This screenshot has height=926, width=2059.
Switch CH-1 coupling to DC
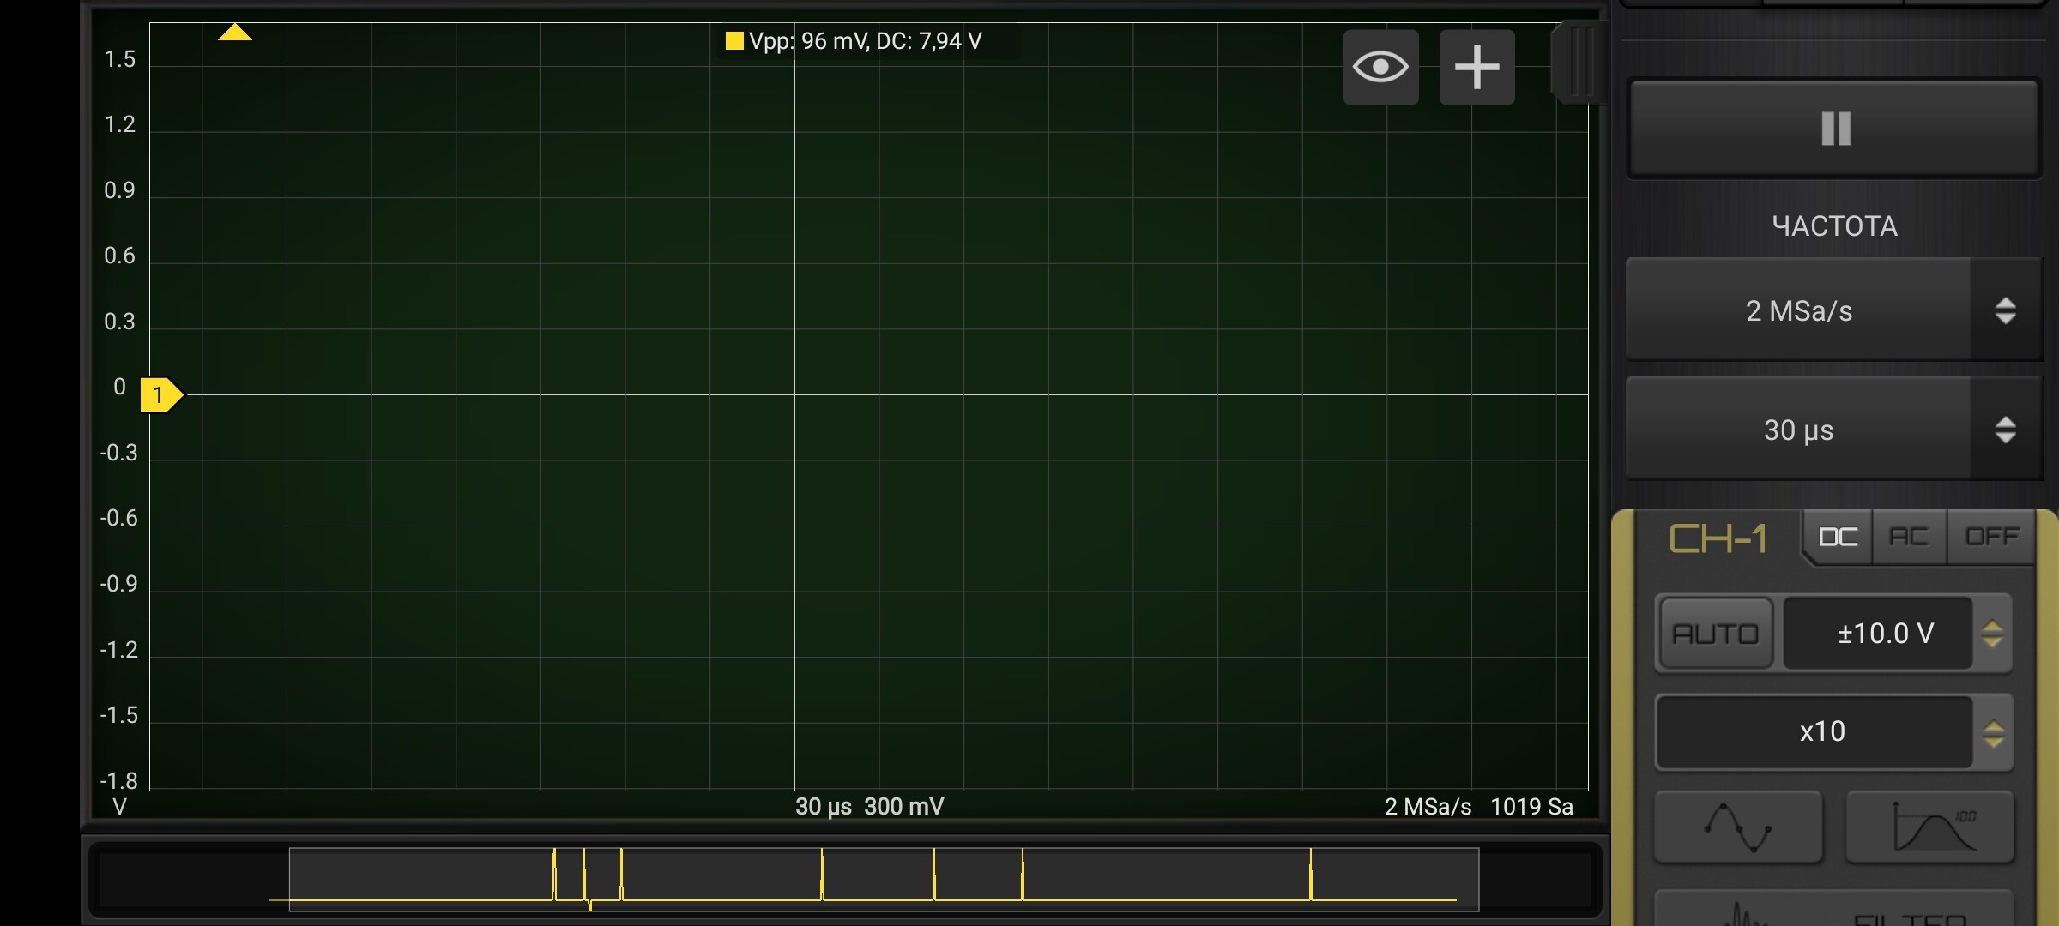click(1838, 537)
